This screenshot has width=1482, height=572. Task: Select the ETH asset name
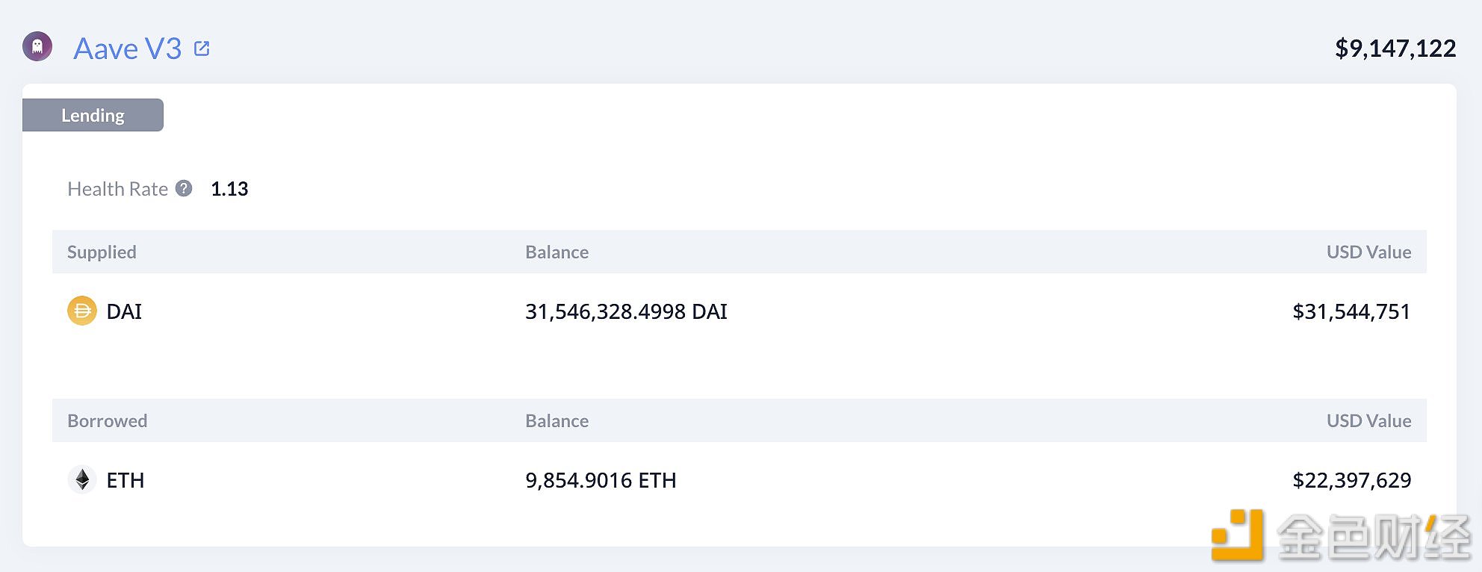tap(125, 480)
